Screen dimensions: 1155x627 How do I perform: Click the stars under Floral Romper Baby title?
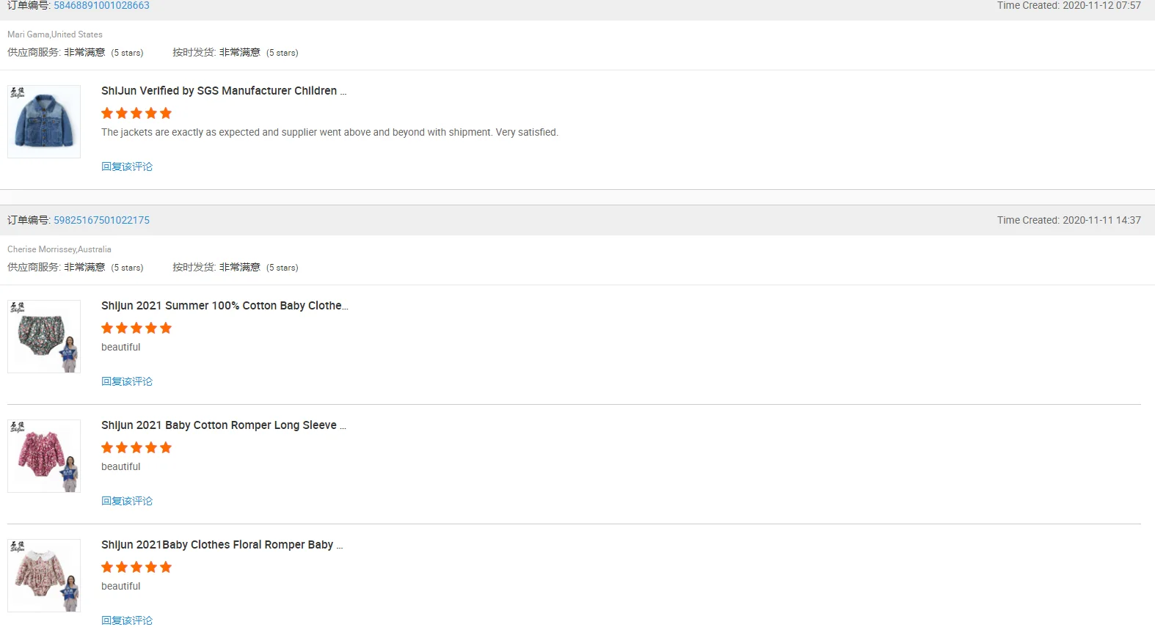click(x=136, y=567)
